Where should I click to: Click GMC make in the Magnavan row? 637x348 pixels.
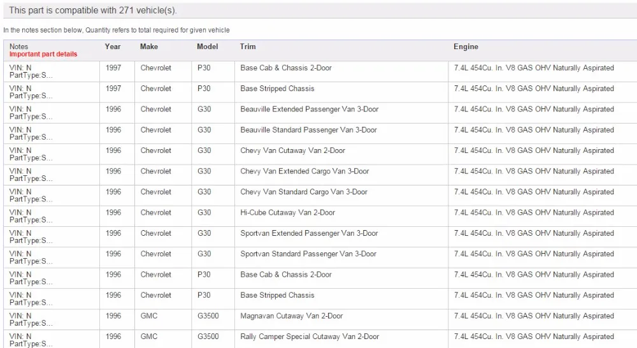(148, 316)
